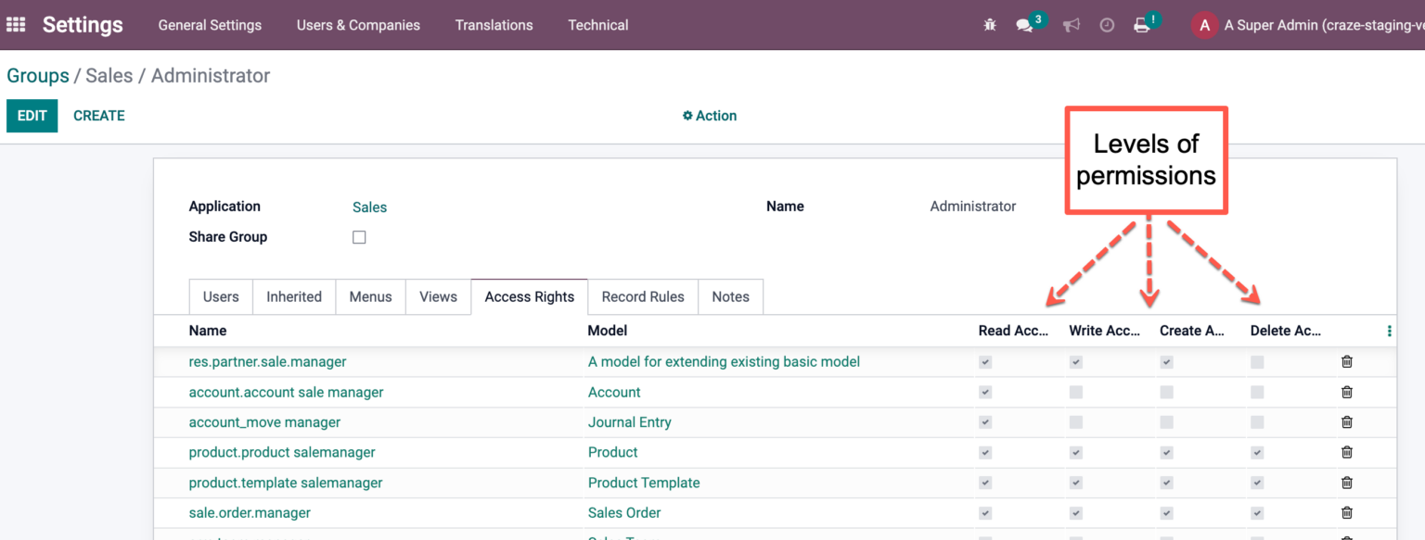Image resolution: width=1425 pixels, height=540 pixels.
Task: Open the Sales application link
Action: pyautogui.click(x=369, y=206)
